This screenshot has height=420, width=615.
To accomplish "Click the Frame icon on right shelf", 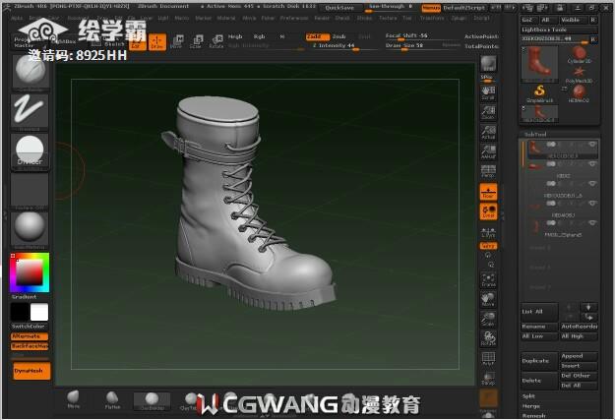I will pyautogui.click(x=488, y=279).
